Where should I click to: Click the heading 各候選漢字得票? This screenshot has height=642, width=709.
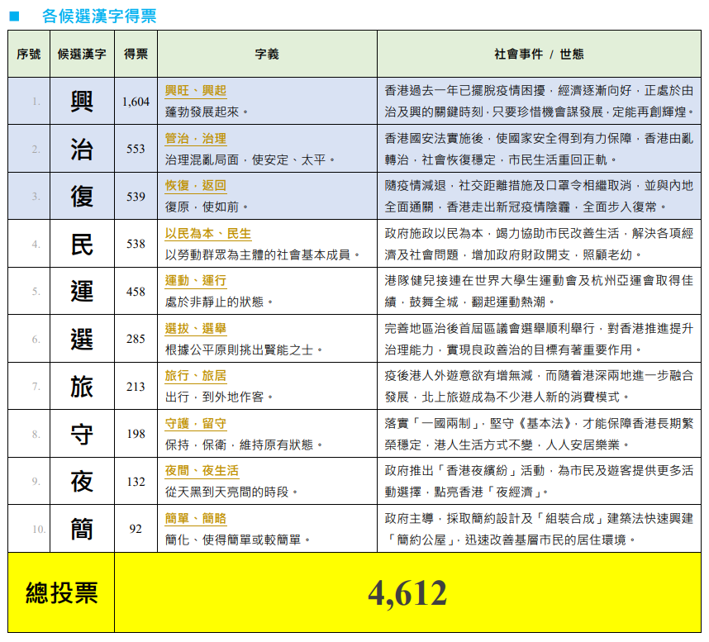click(x=99, y=16)
